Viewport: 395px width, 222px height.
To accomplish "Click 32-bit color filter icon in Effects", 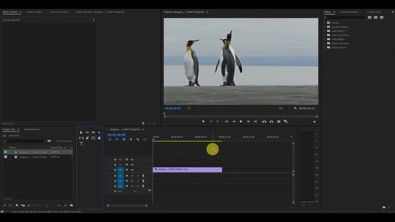I will point(376,17).
